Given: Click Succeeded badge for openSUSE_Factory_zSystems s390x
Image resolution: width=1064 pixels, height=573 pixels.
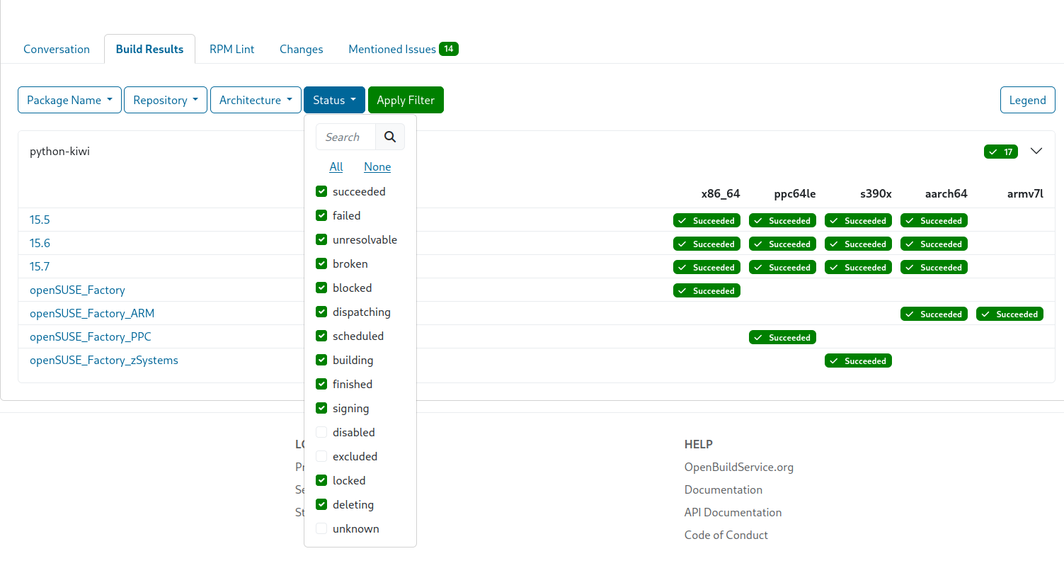Looking at the screenshot, I should tap(858, 361).
